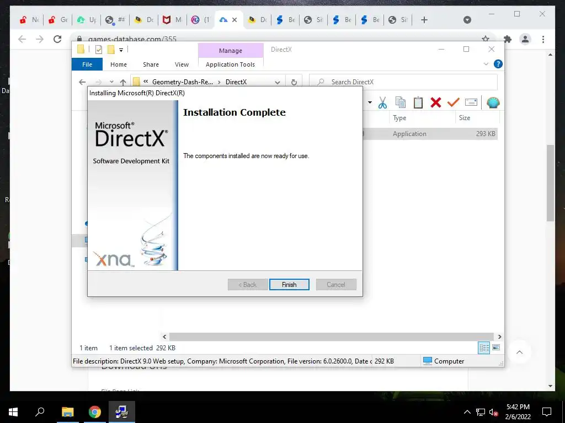Image resolution: width=565 pixels, height=423 pixels.
Task: Open the View ribbon tab
Action: click(182, 64)
